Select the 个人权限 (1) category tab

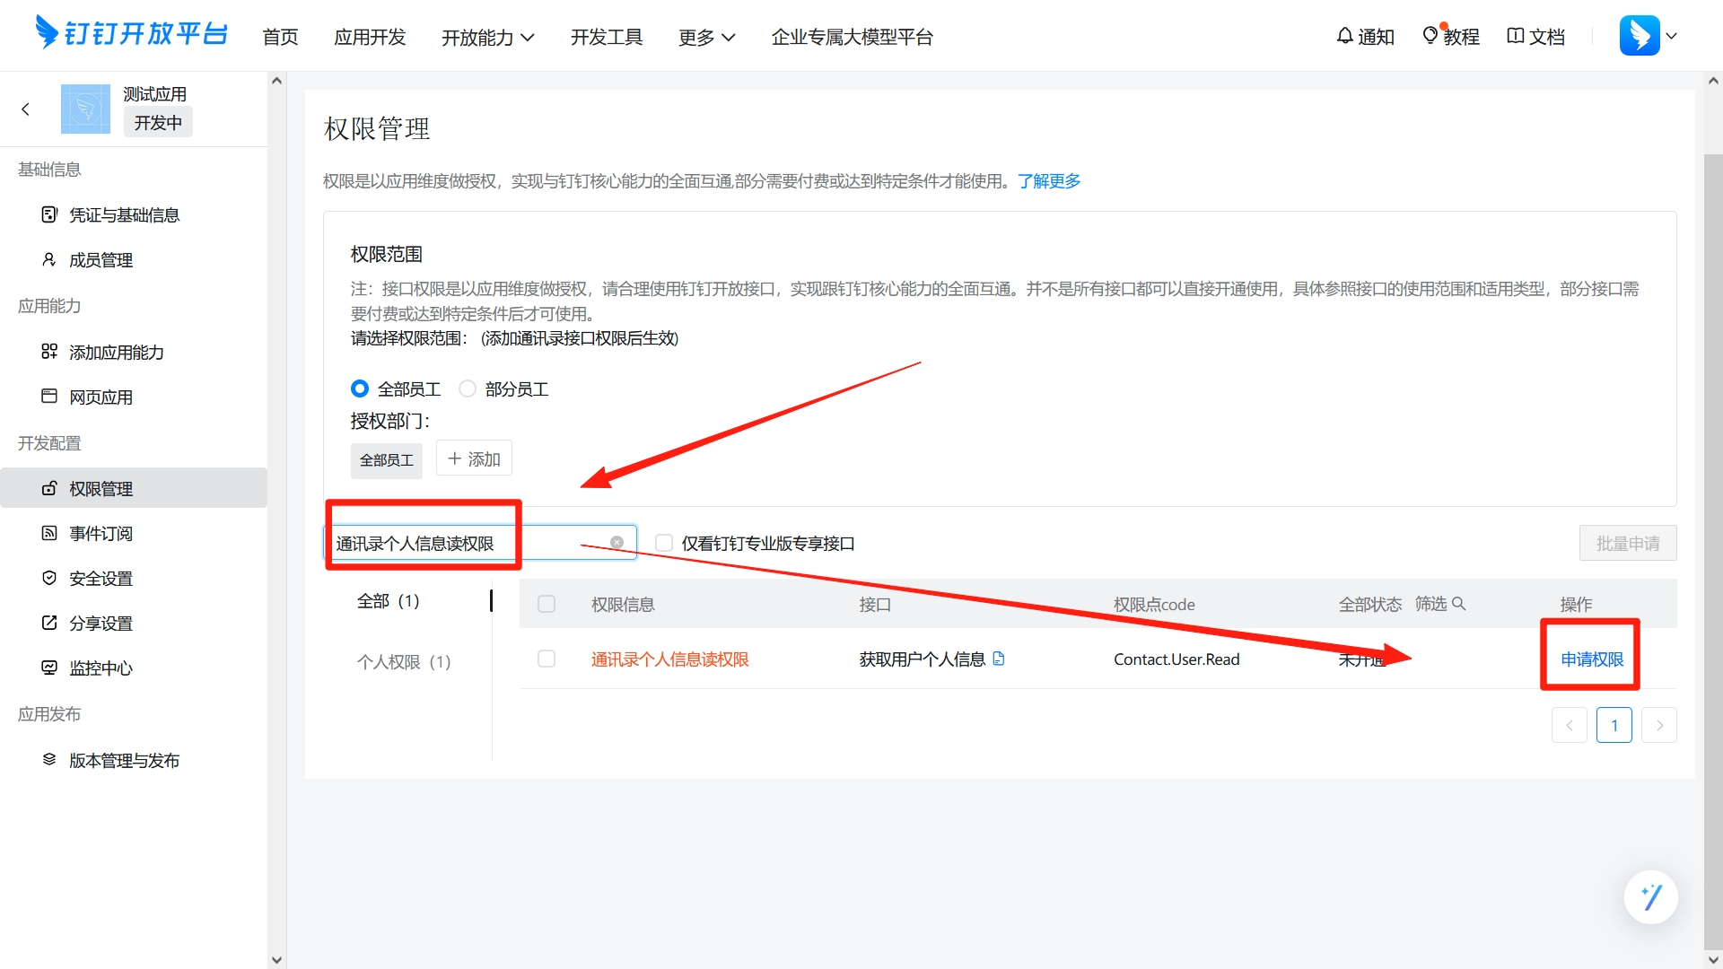404,662
